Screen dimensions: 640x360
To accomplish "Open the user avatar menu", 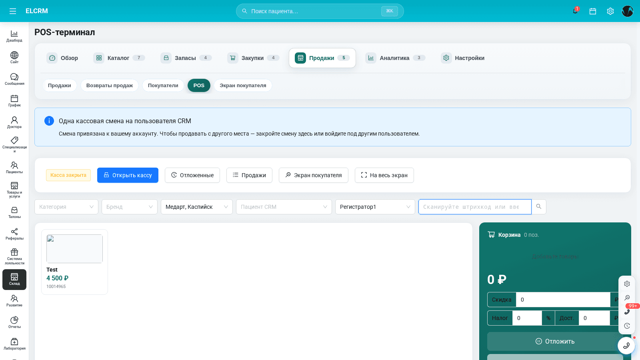I will (628, 11).
